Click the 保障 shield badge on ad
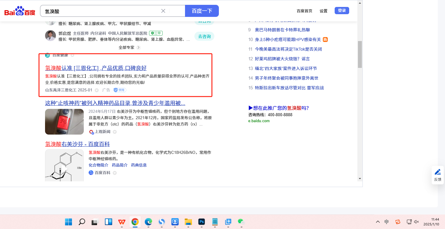Viewport: 445px width, 229px height. [120, 90]
